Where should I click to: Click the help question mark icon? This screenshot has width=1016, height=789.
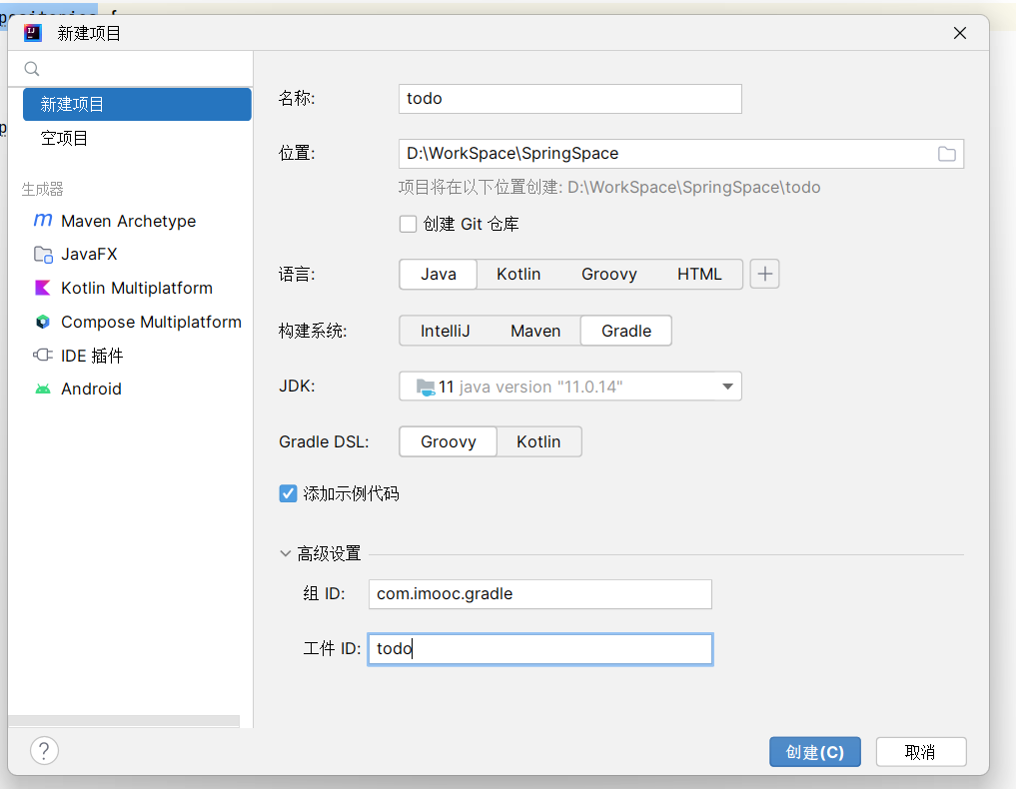[x=44, y=751]
